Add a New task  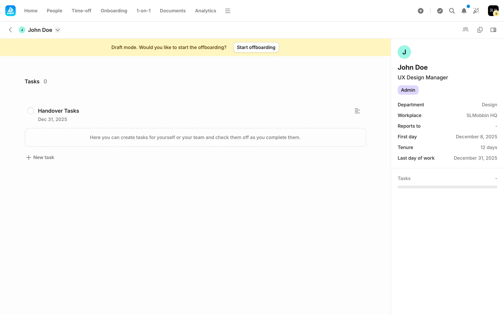(x=40, y=157)
